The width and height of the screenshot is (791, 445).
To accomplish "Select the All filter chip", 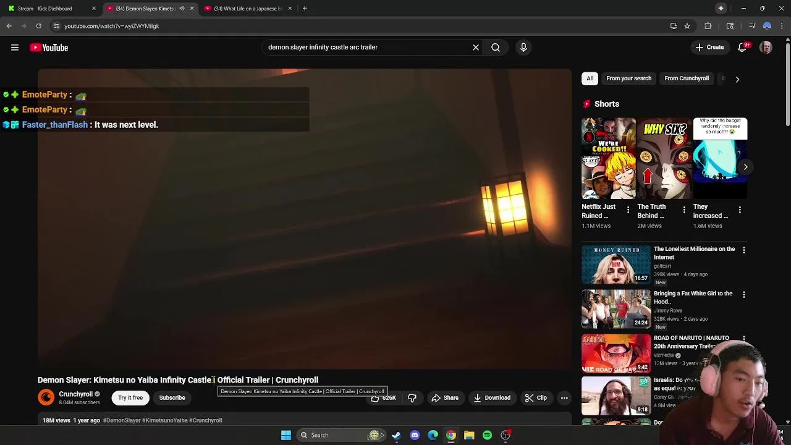I will click(x=590, y=78).
